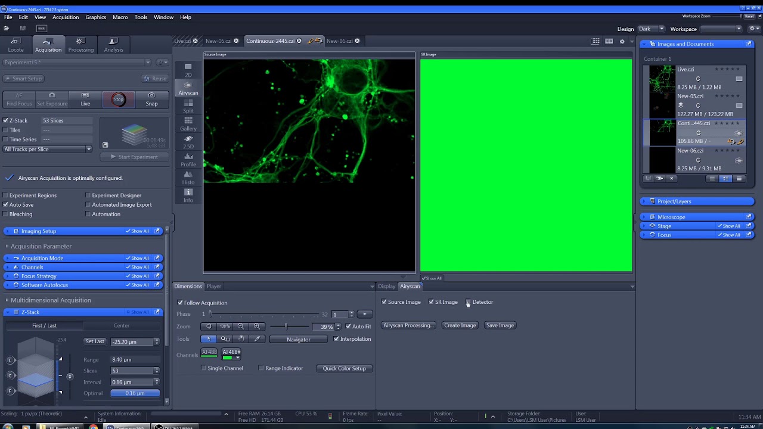Set zoom to 100% button
The image size is (763, 429).
point(225,327)
